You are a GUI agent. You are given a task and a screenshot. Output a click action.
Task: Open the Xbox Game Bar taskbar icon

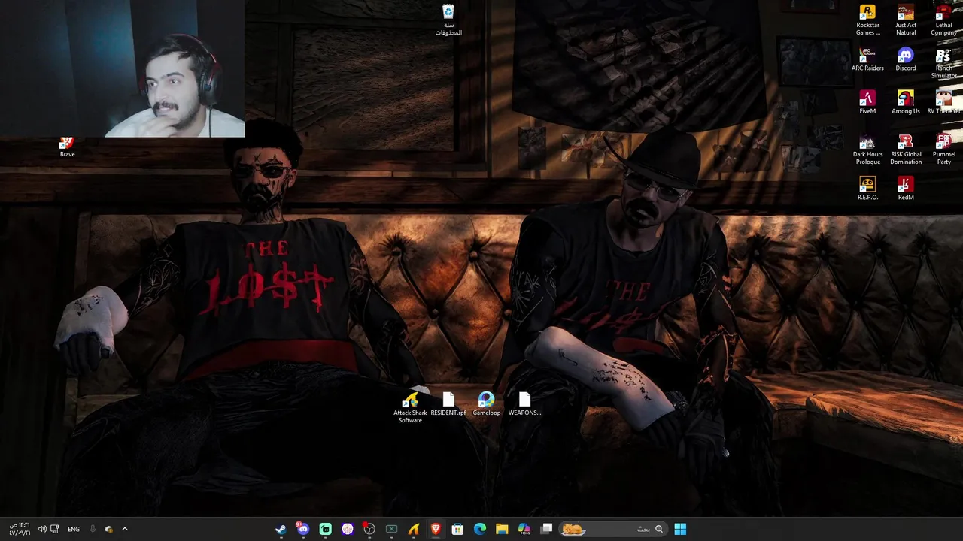click(391, 529)
